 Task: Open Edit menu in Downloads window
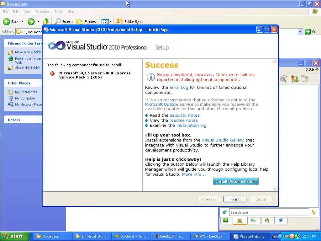click(x=16, y=12)
